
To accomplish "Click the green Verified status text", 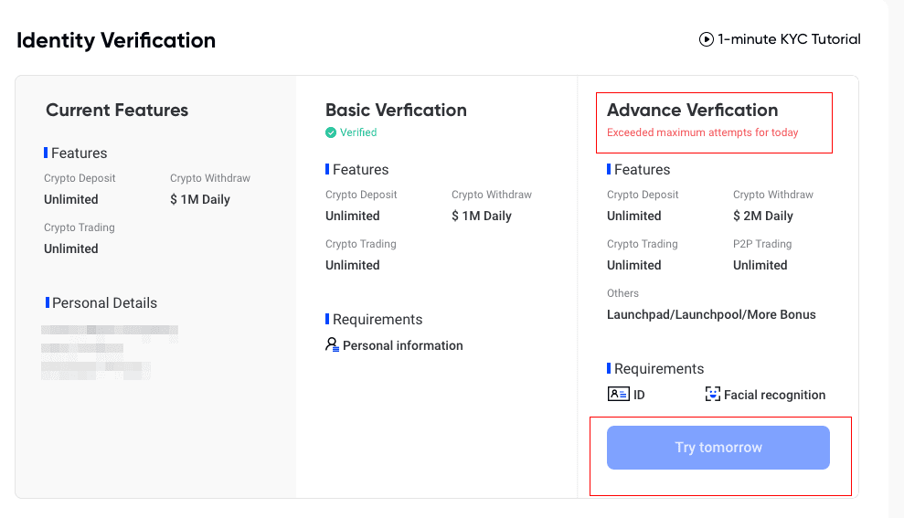I will pos(358,132).
